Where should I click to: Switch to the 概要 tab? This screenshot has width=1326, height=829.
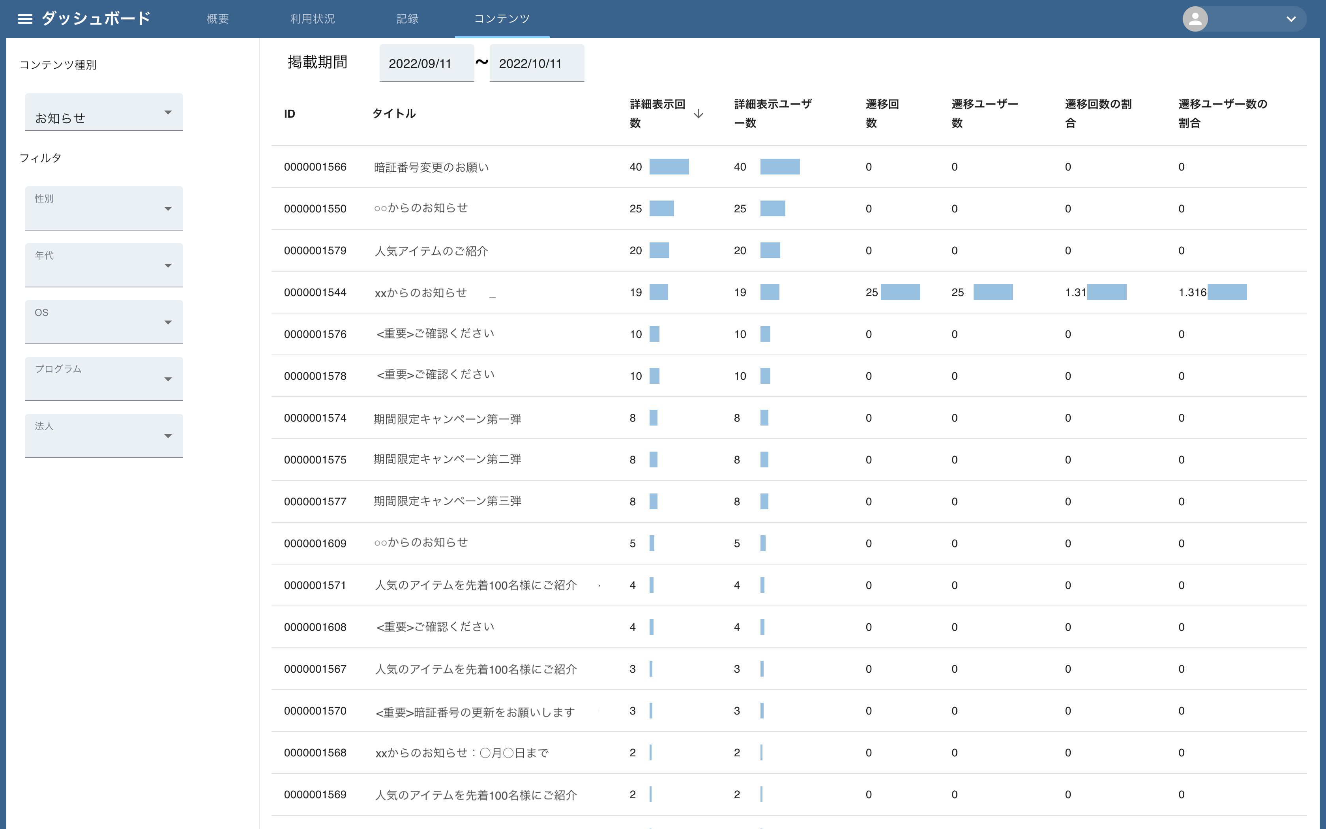pos(217,19)
